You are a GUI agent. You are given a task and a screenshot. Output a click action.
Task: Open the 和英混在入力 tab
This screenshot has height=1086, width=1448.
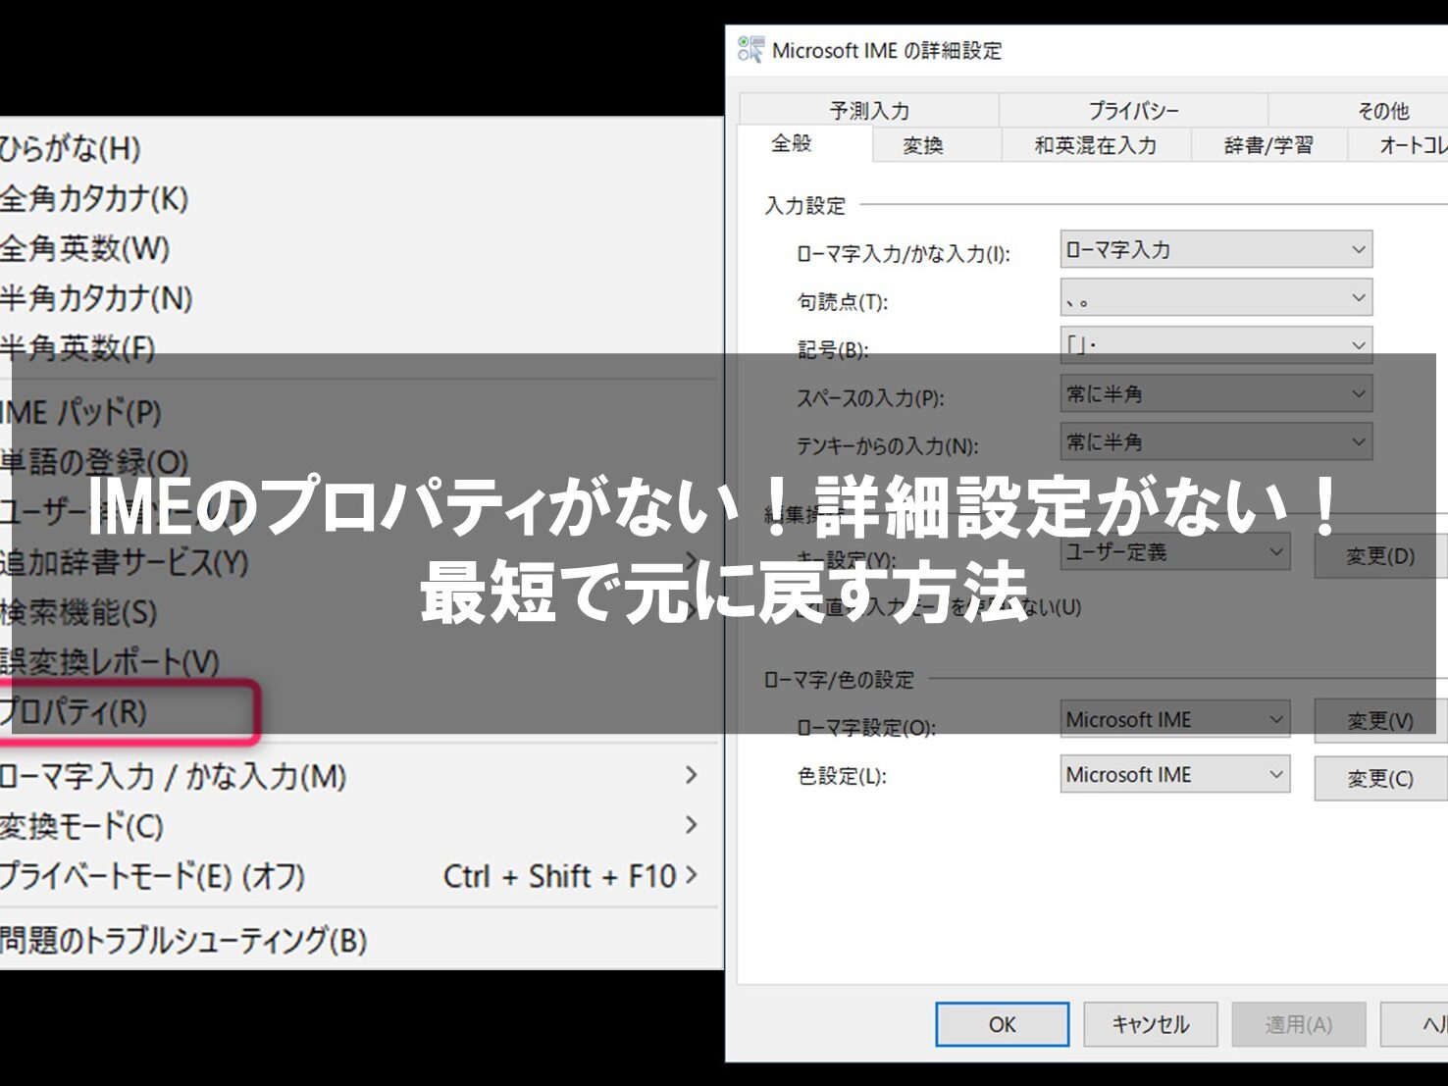pyautogui.click(x=1096, y=145)
